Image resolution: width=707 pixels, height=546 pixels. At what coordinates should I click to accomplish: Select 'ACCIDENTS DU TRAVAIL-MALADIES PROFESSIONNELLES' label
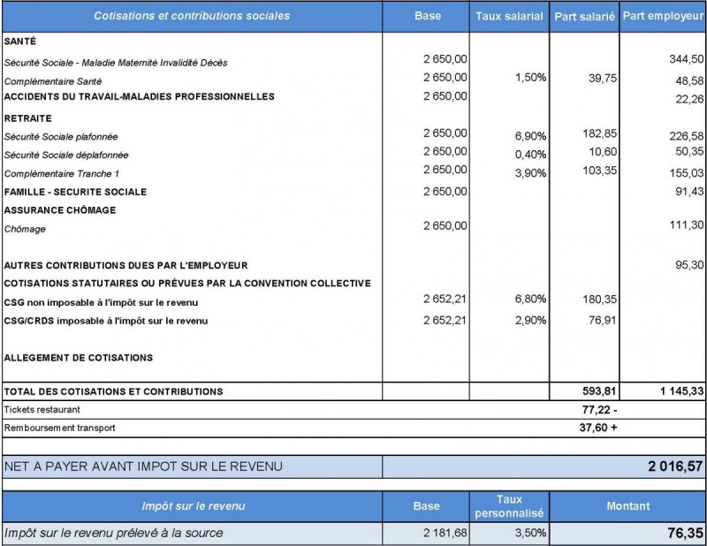tap(140, 96)
